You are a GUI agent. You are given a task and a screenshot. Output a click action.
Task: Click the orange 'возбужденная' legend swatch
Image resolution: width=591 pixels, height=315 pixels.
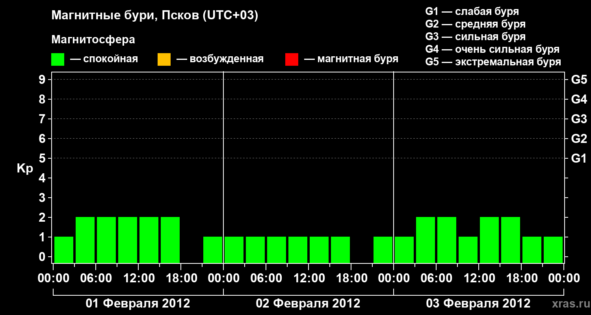[x=164, y=59]
